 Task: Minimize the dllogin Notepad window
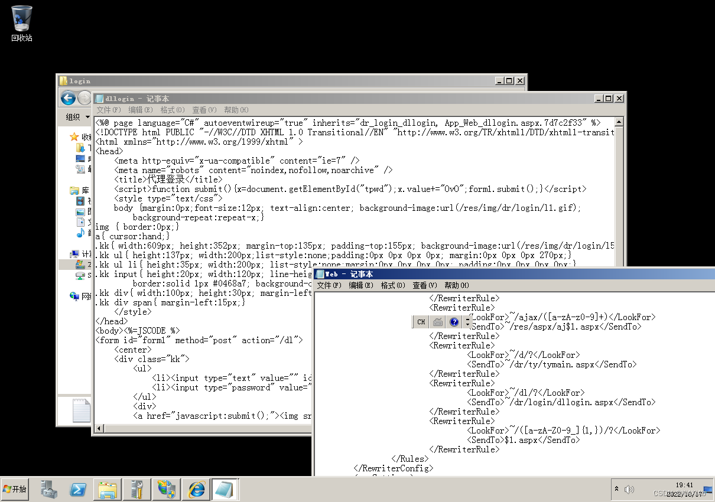point(599,99)
